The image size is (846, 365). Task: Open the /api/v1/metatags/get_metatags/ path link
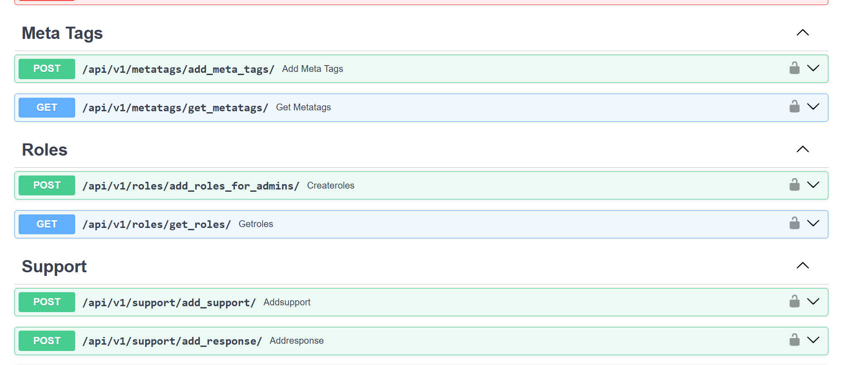[175, 108]
